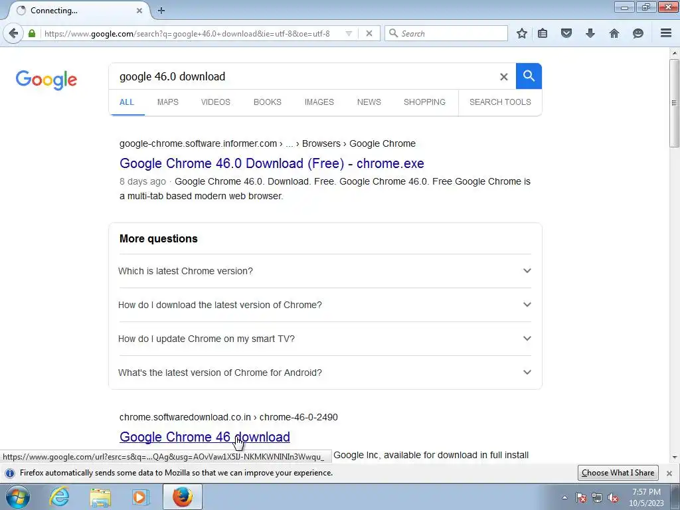Open Action Center flag tray icon
This screenshot has width=680, height=510.
pyautogui.click(x=581, y=498)
